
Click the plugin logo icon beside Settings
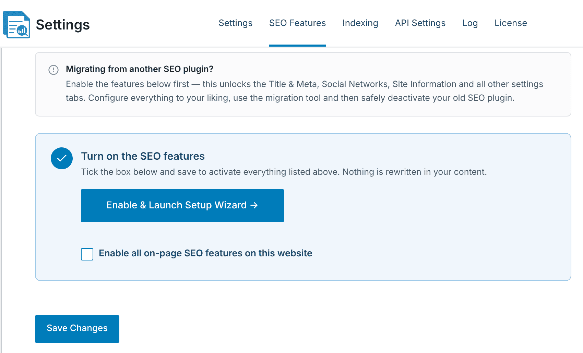click(x=16, y=25)
